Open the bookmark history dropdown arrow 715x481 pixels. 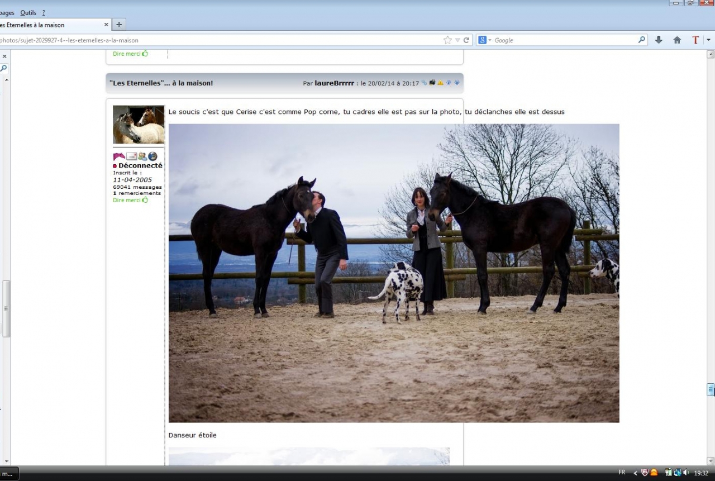click(x=457, y=40)
